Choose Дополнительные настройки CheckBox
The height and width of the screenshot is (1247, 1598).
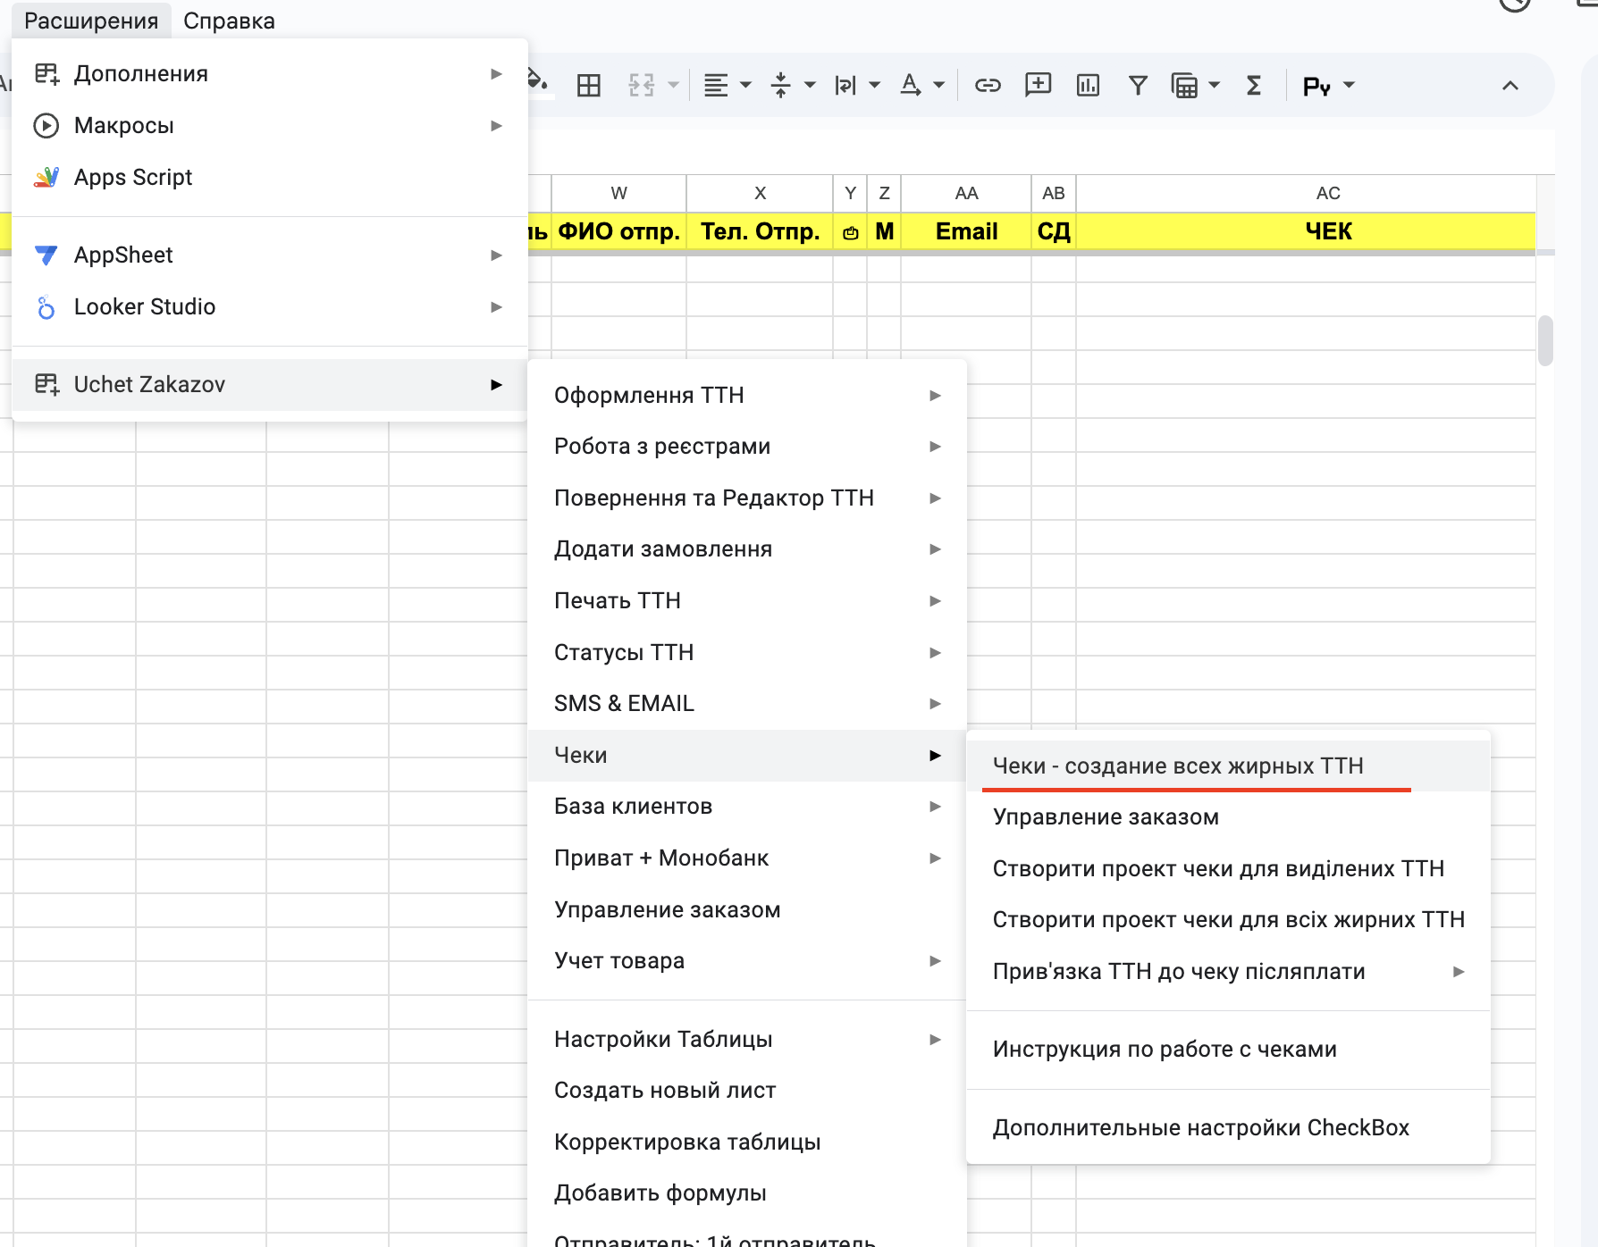click(1200, 1127)
